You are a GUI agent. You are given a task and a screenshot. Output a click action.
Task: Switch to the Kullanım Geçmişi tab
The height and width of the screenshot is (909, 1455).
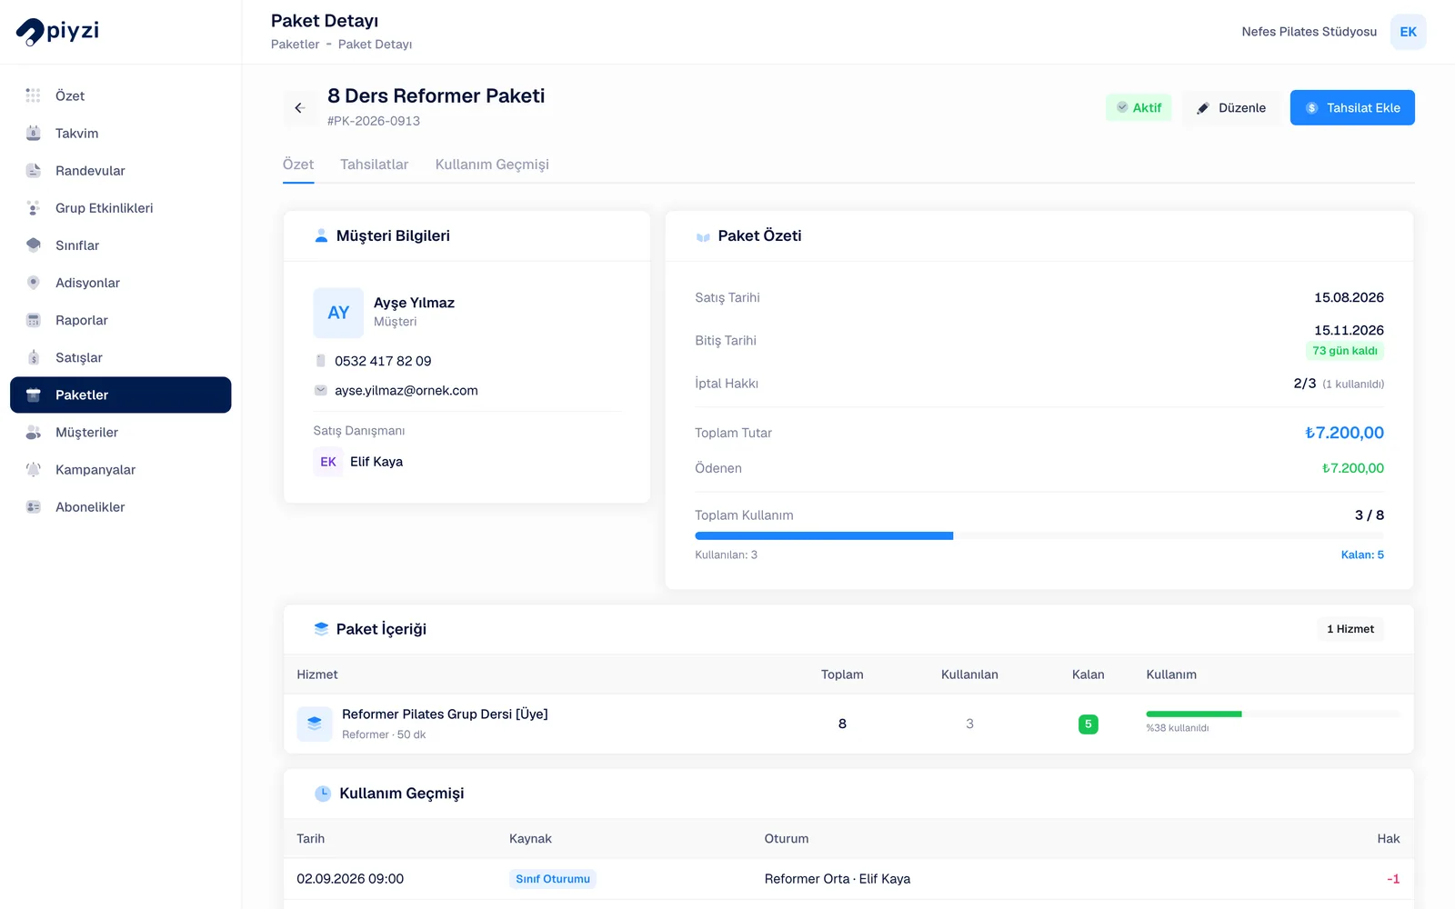[492, 165]
